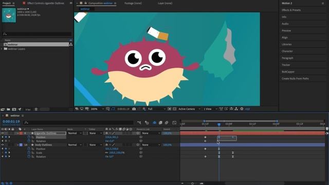This screenshot has height=185, width=329.
Task: Open Effect Controls cigarette Outlines tab
Action: [x=46, y=3]
